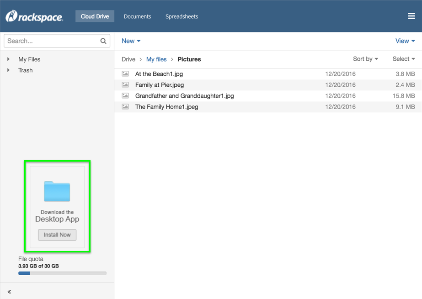Viewport: 422px width, 299px height.
Task: Open the New dropdown menu
Action: click(131, 41)
